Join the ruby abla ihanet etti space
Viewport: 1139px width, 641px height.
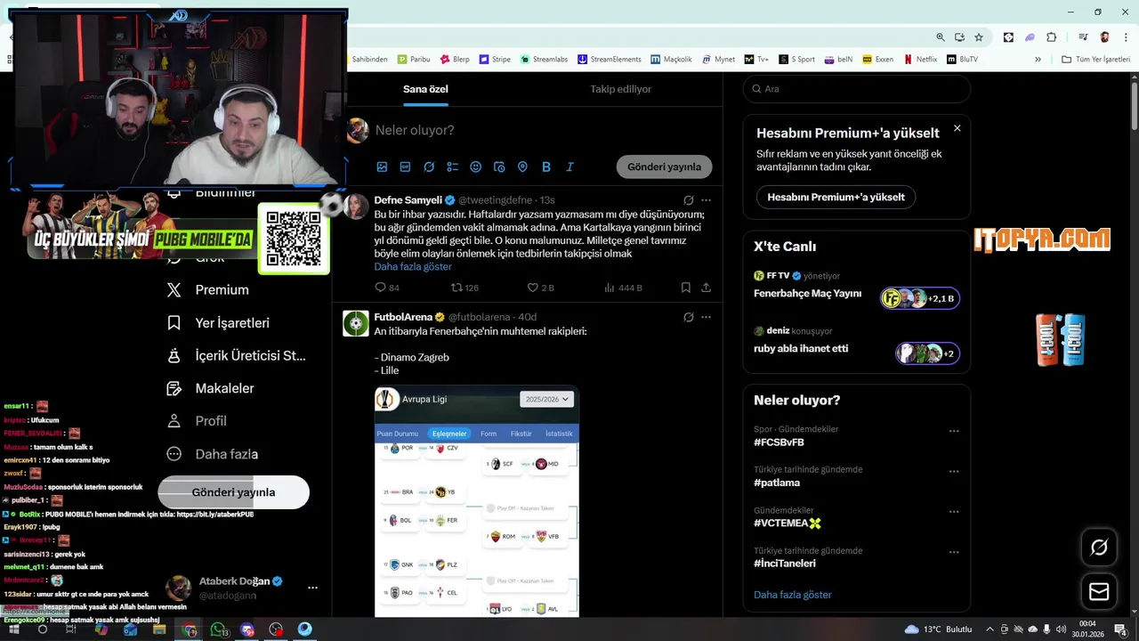pyautogui.click(x=928, y=353)
